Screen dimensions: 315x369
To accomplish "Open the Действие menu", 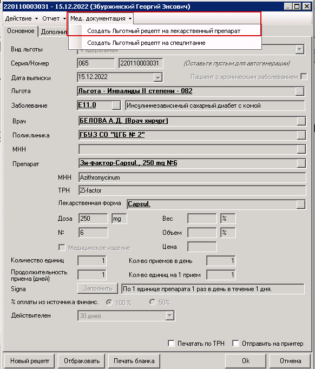I will [x=22, y=18].
